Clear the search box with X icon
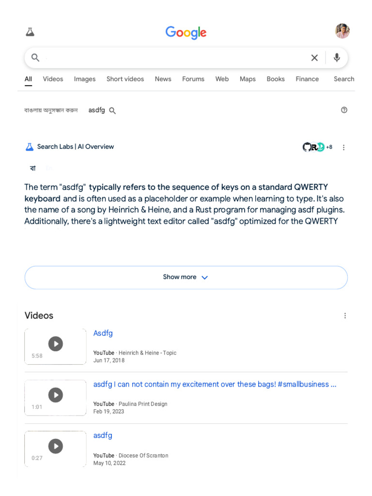This screenshot has height=496, width=372. (314, 58)
